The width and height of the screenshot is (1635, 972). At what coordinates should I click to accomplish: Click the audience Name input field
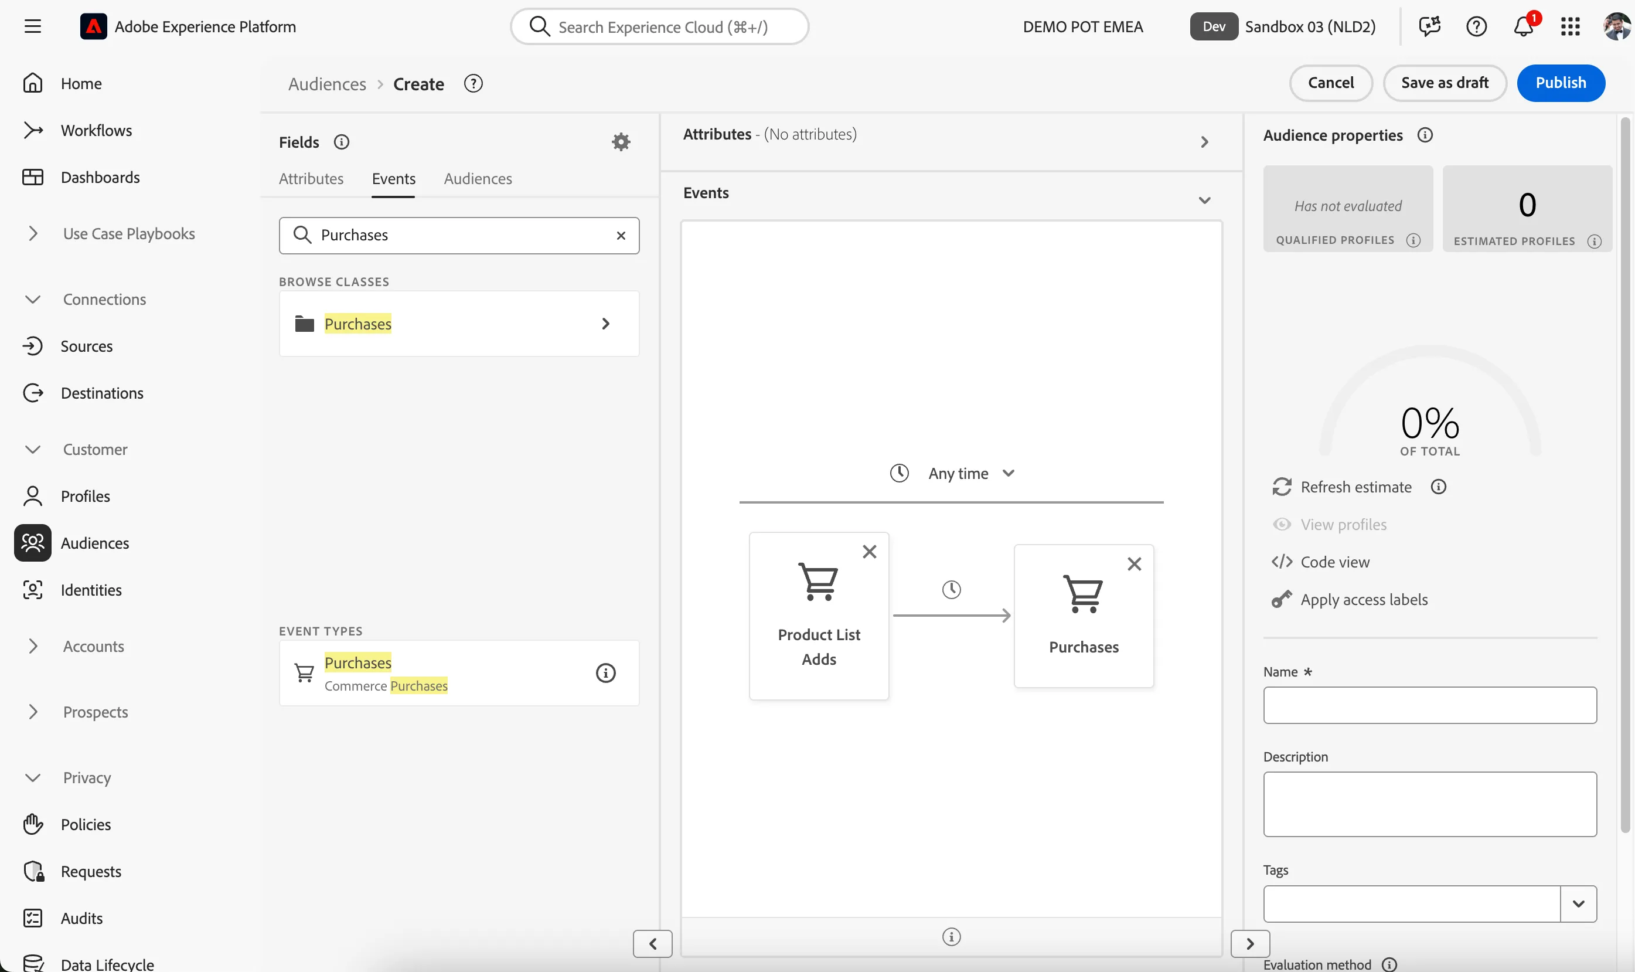[x=1429, y=705]
